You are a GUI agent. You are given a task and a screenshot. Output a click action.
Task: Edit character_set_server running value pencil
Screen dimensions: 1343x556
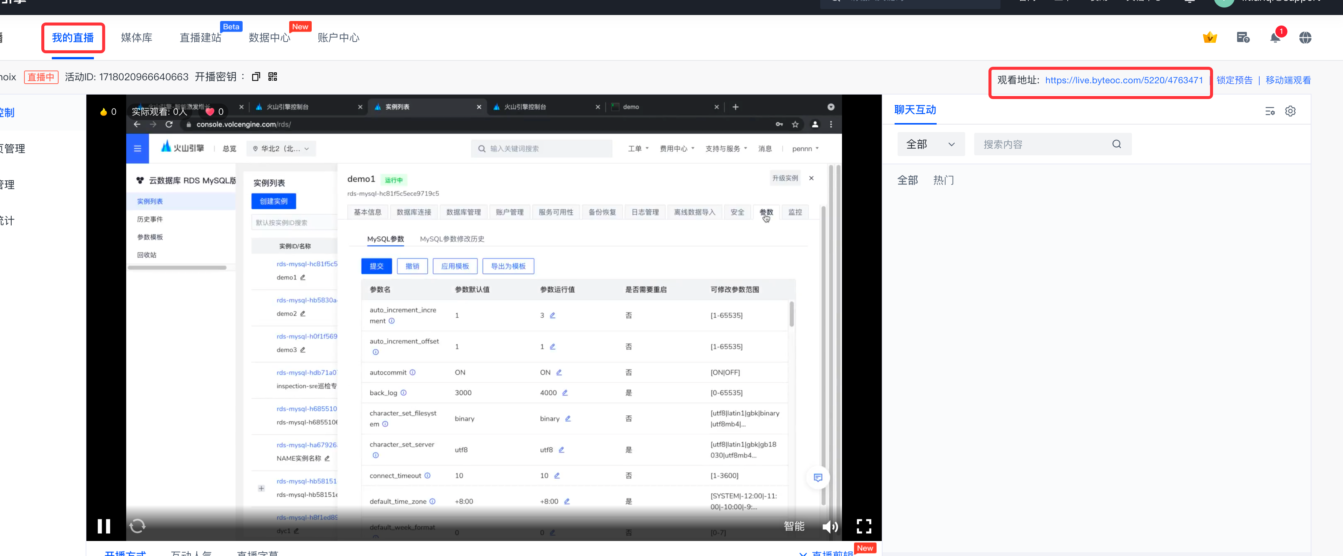561,450
